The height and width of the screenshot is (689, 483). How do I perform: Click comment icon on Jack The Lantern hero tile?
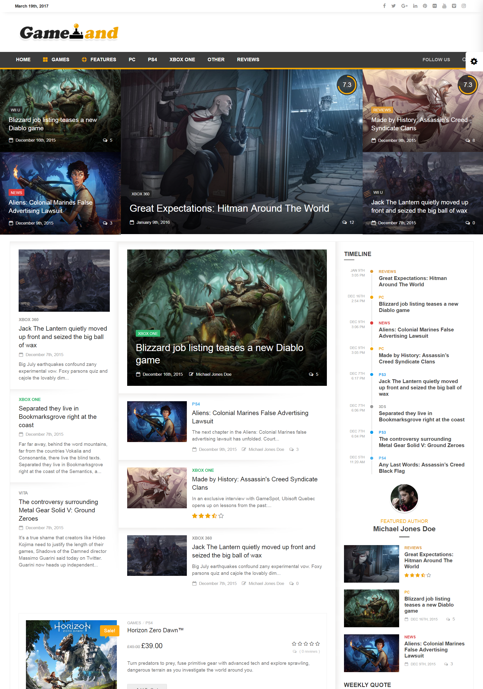click(468, 223)
